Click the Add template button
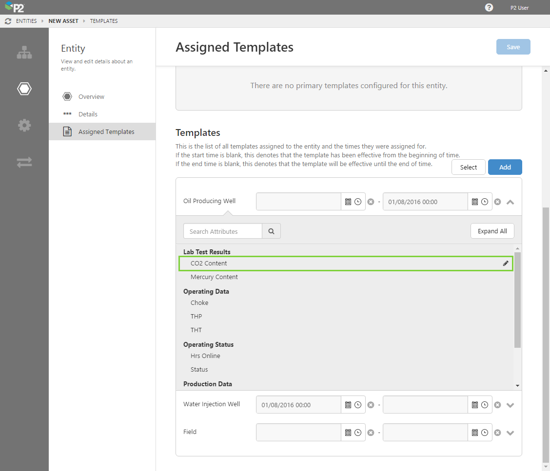The width and height of the screenshot is (550, 471). (x=505, y=167)
